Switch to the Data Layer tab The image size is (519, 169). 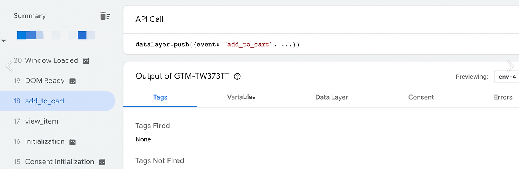point(332,97)
